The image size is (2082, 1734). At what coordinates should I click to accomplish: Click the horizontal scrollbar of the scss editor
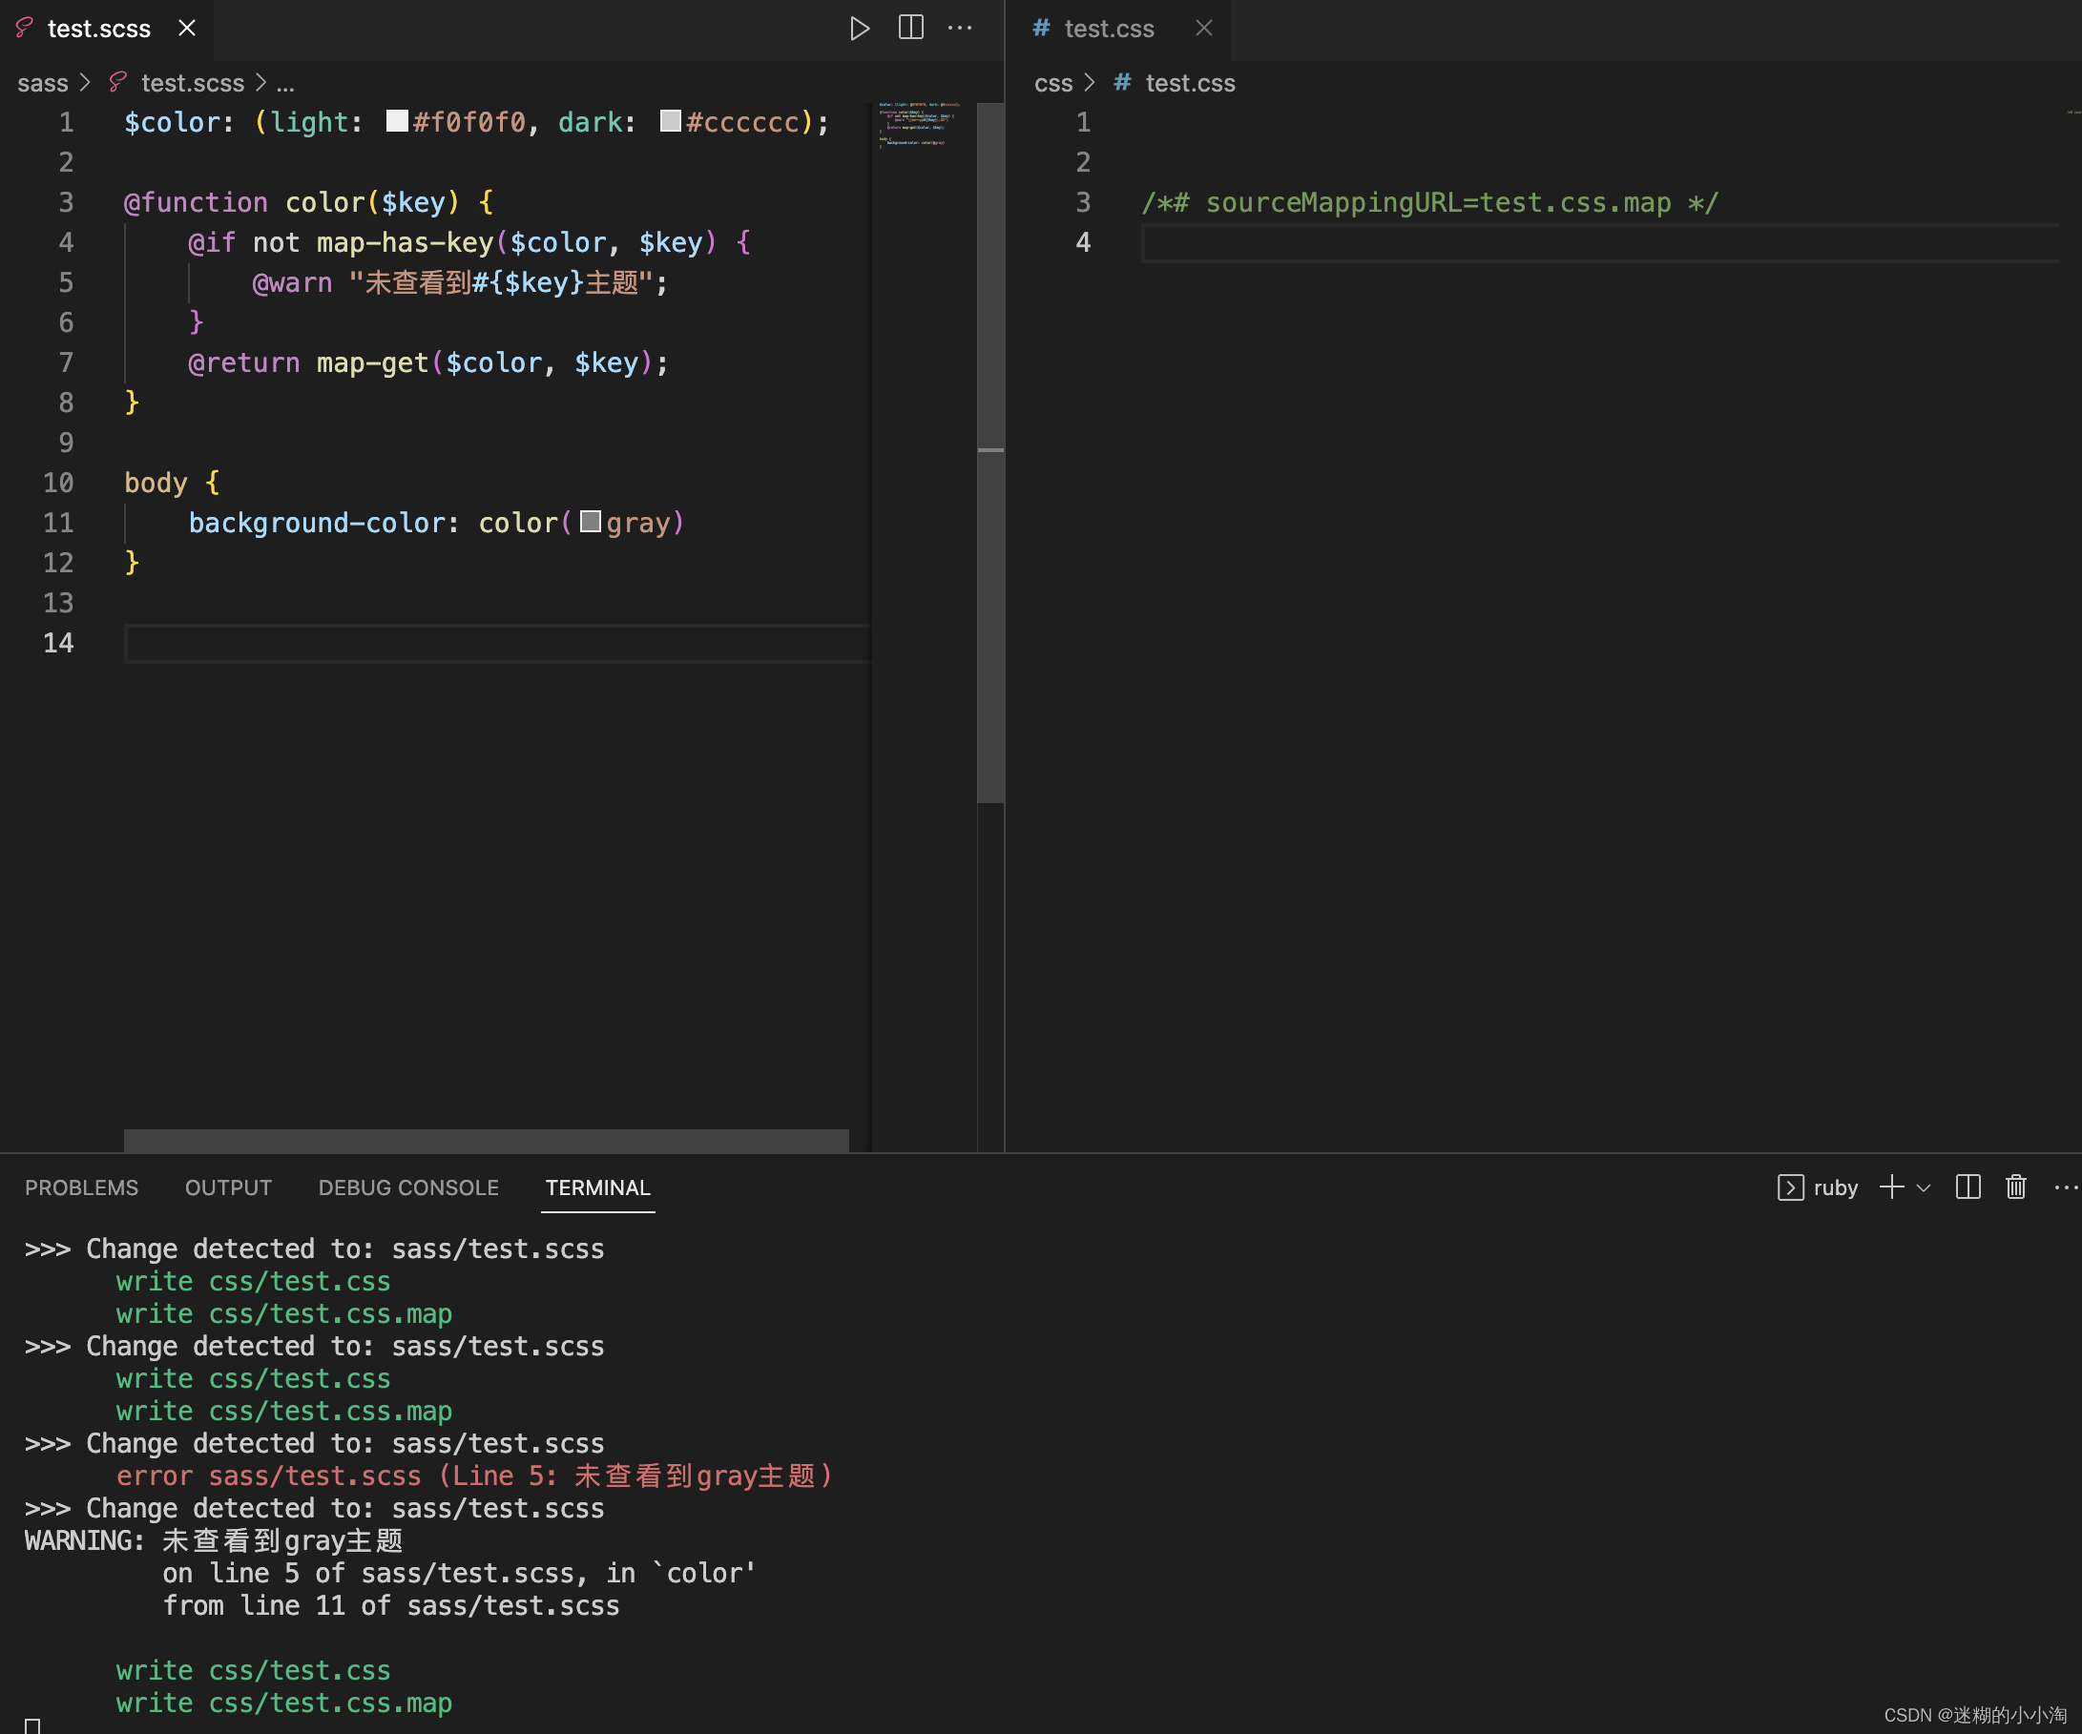click(486, 1141)
